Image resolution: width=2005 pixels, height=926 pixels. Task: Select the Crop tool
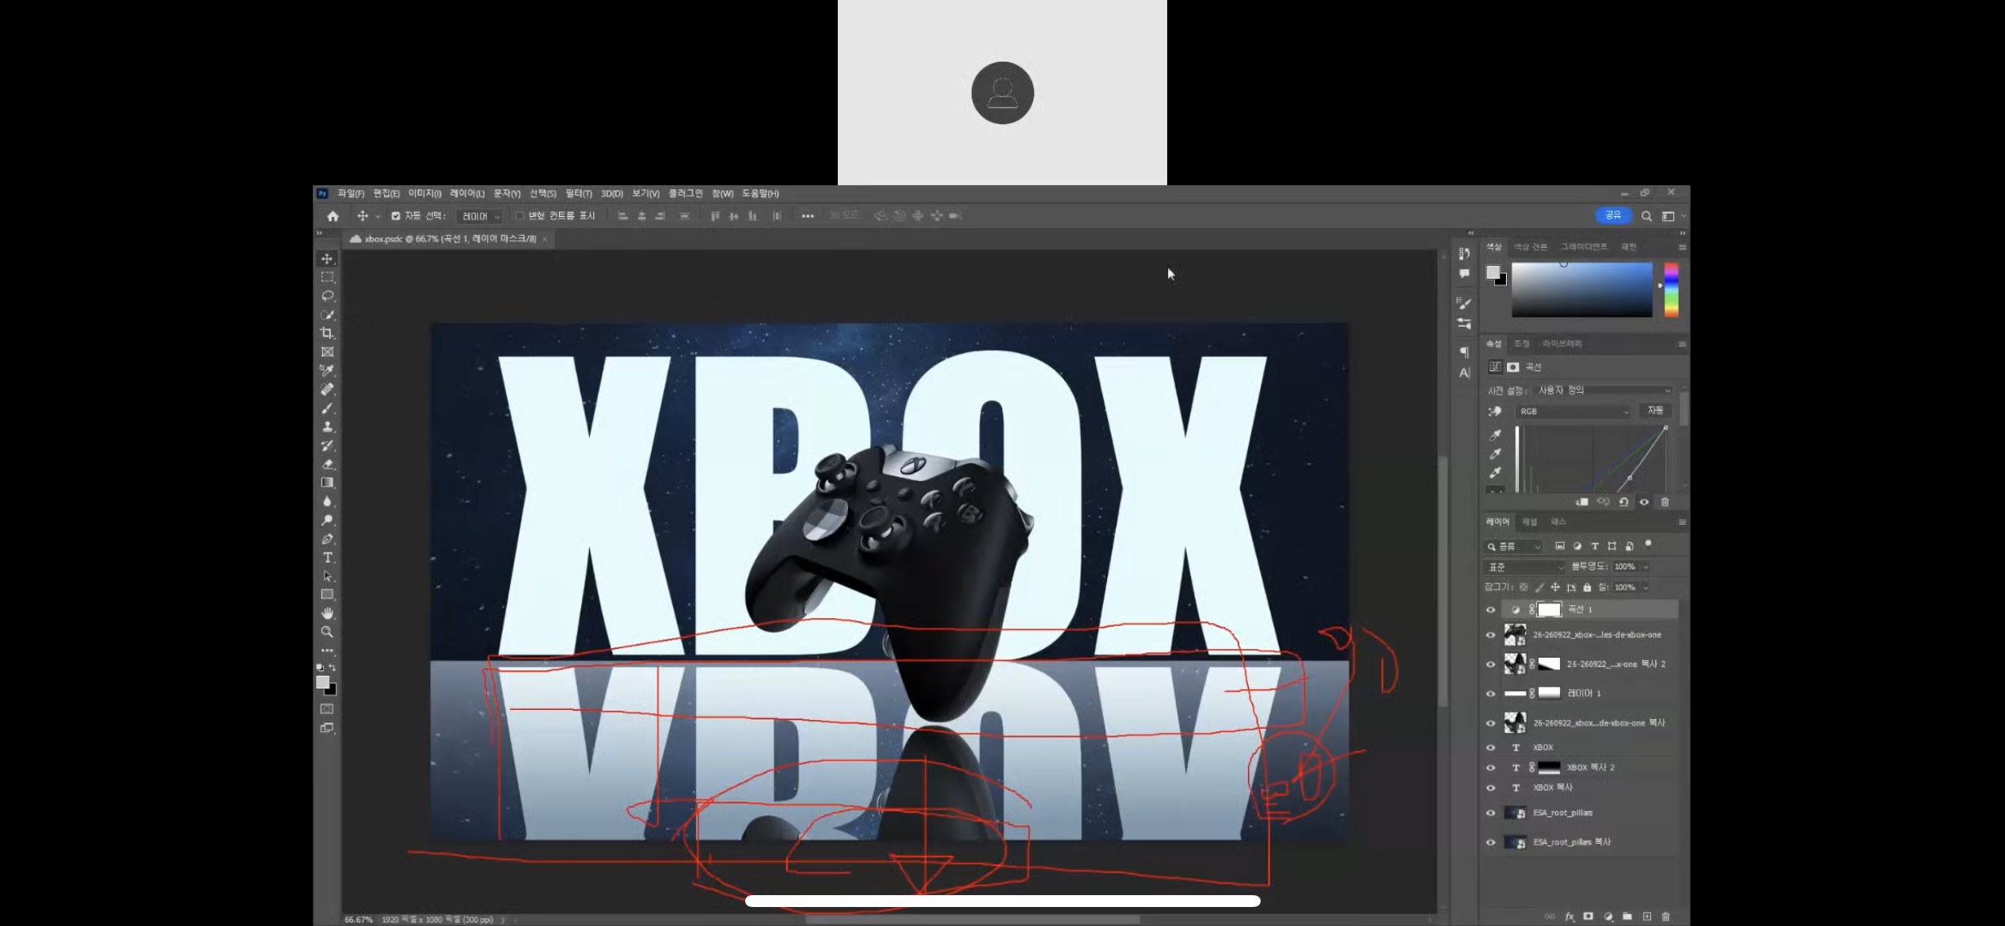[327, 333]
